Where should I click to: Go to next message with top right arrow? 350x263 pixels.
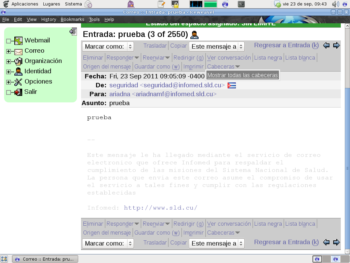(336, 46)
